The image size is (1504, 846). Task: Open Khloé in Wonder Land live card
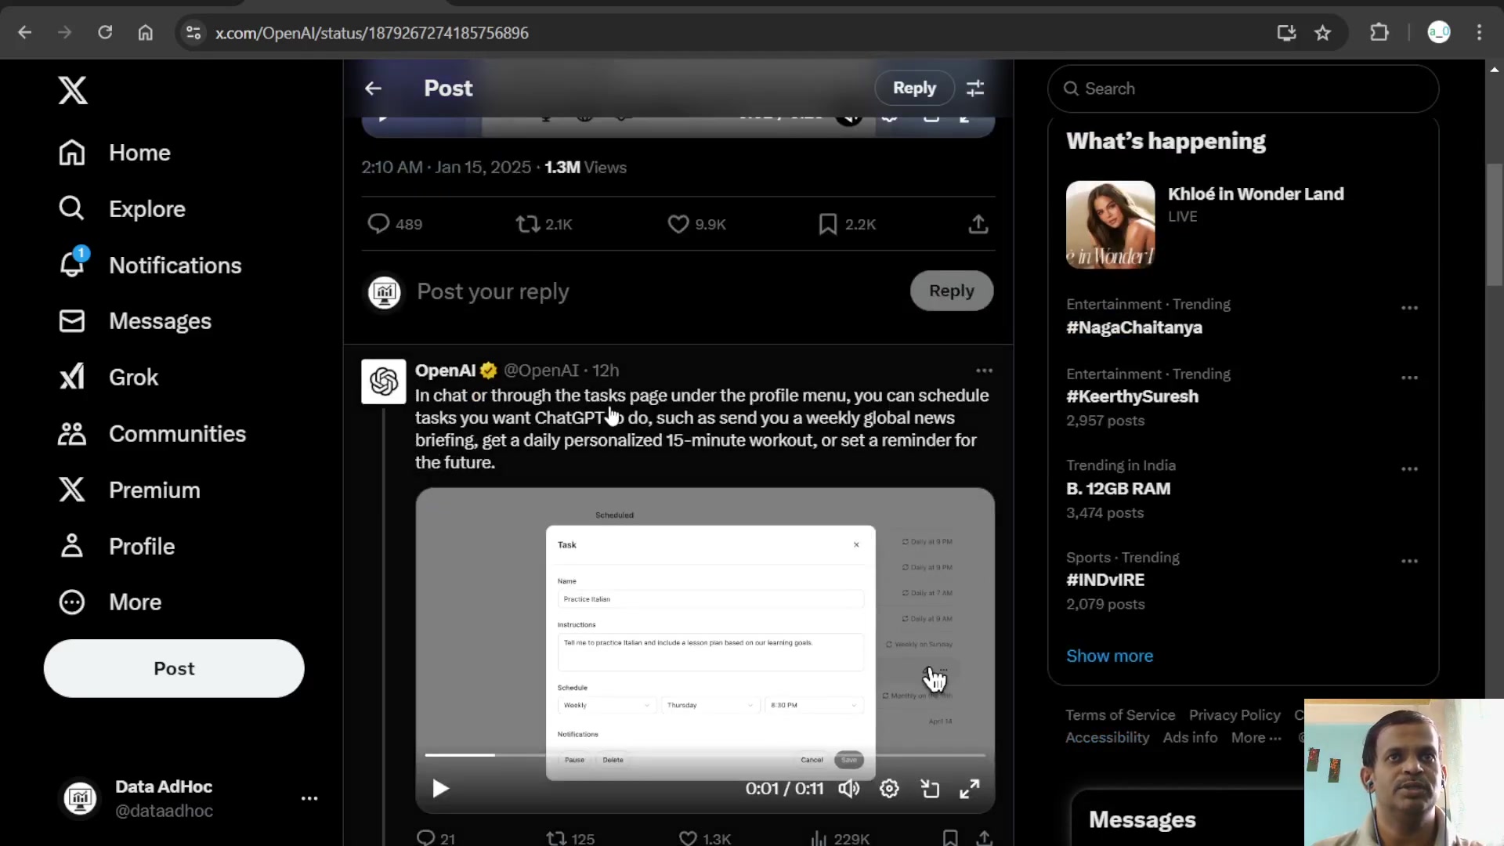coord(1243,225)
